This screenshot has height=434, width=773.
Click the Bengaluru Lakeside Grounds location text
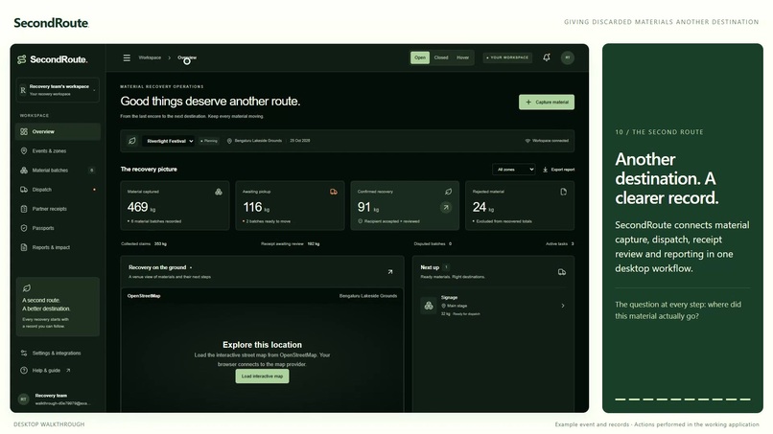258,141
